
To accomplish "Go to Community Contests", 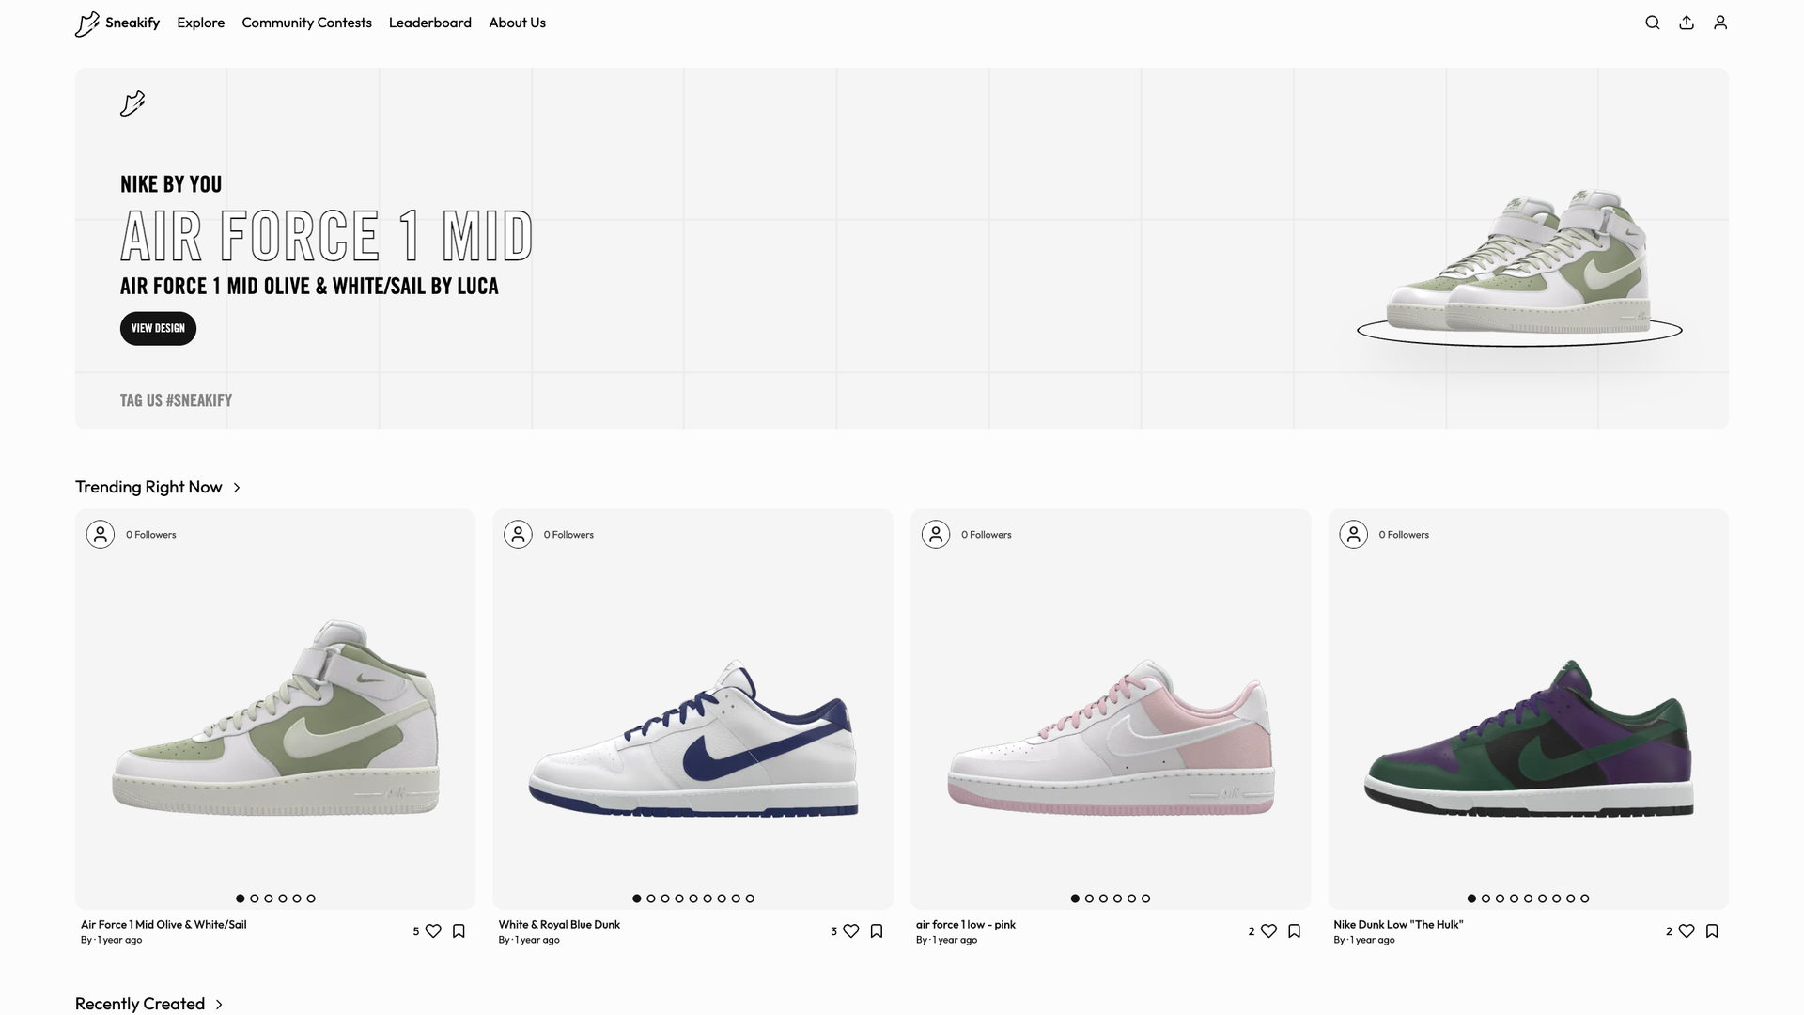I will [x=306, y=23].
